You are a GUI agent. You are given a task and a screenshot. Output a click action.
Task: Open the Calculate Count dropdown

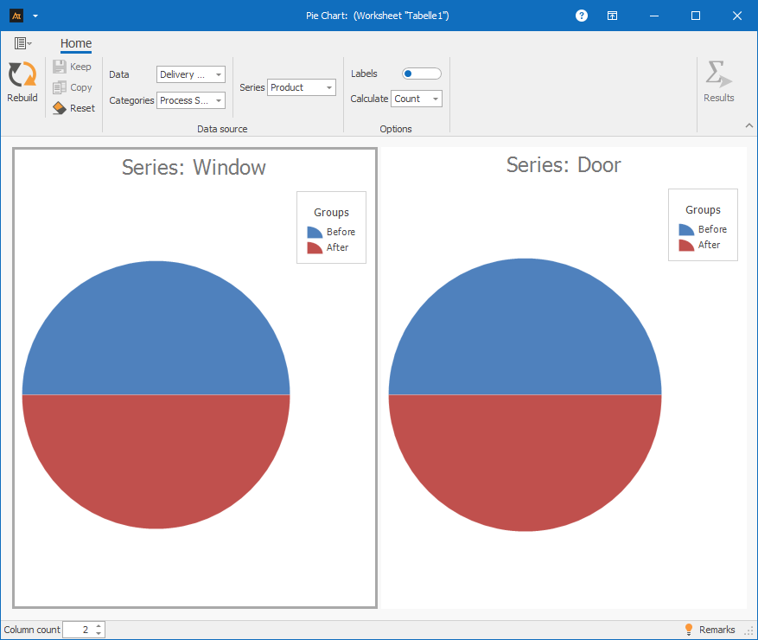436,99
